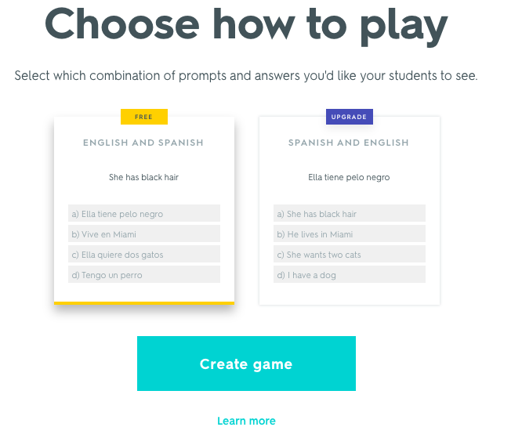Click the 'Choose how to play' heading
The image size is (522, 445).
coord(246,25)
